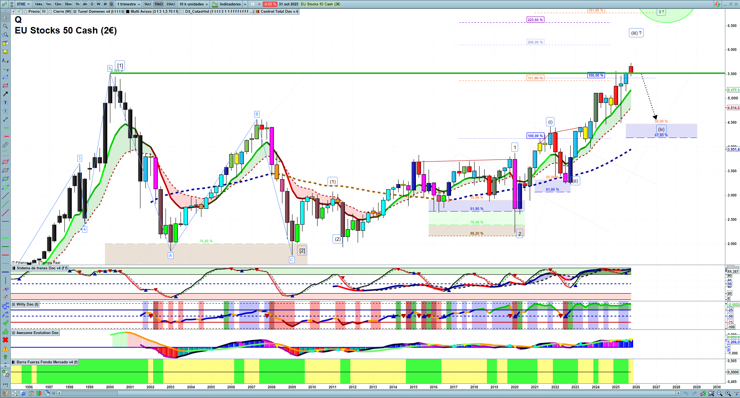Toggle the Willy Doc panel square
Screen dimensions: 740x398
(x=14, y=304)
